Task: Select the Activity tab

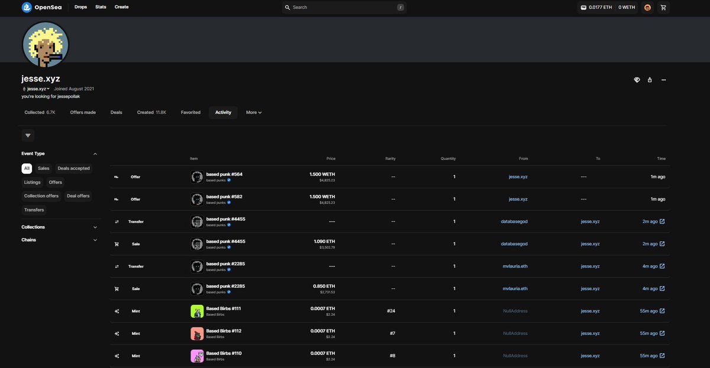Action: [223, 112]
